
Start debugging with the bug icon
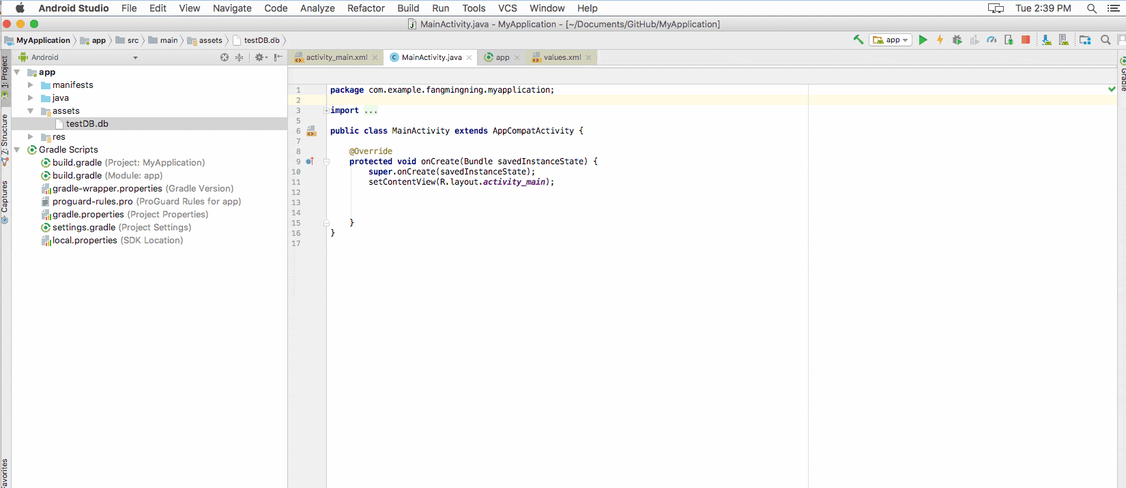pos(957,40)
